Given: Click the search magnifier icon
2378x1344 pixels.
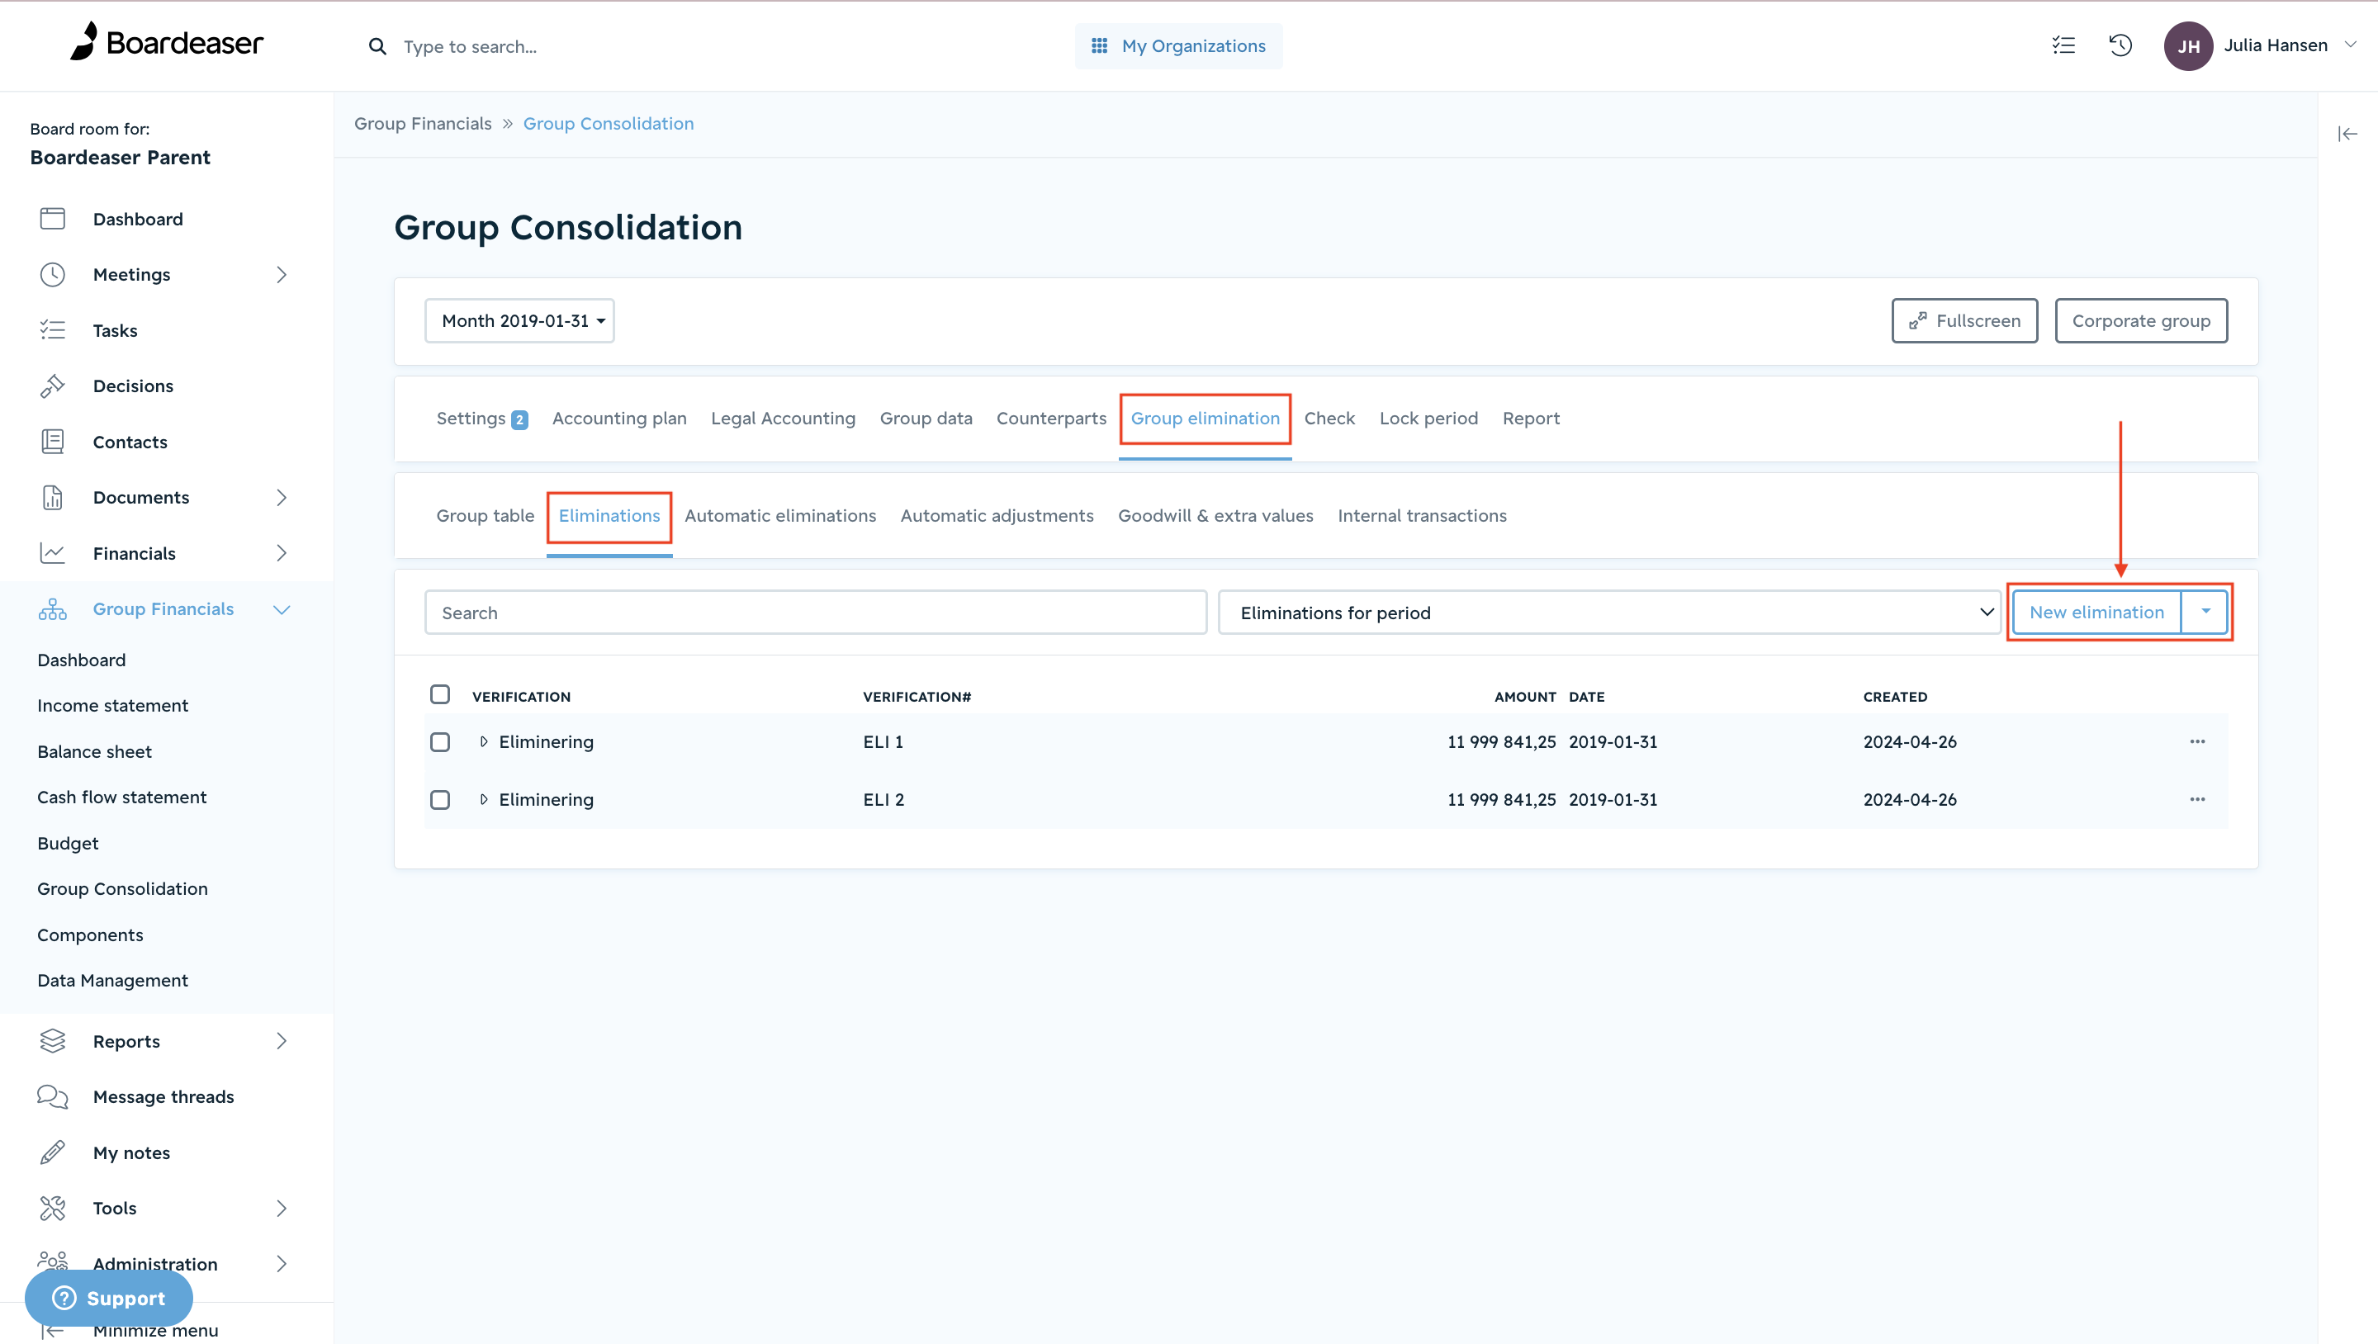Looking at the screenshot, I should point(377,46).
